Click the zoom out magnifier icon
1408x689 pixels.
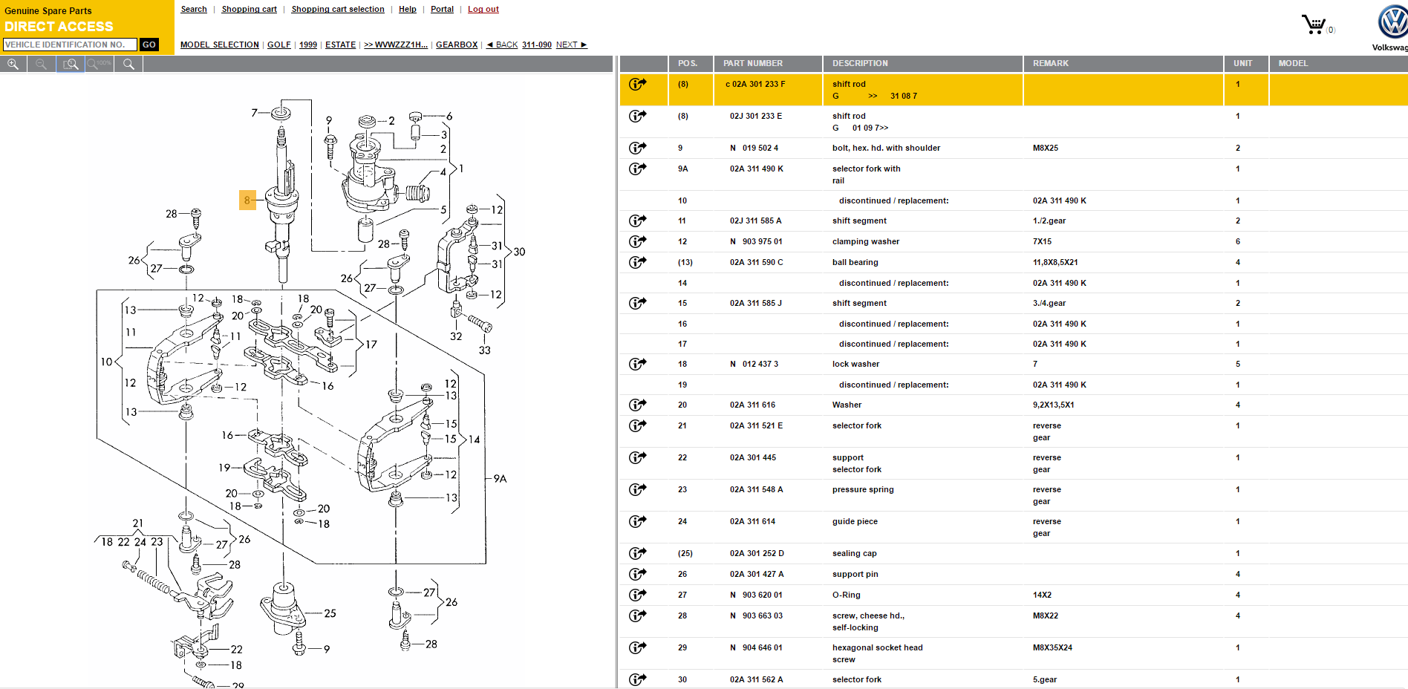pos(42,65)
